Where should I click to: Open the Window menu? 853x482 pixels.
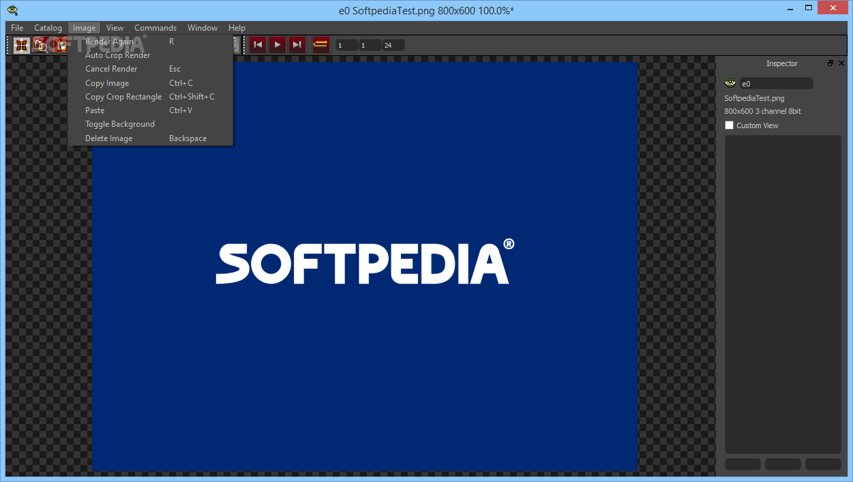tap(203, 28)
